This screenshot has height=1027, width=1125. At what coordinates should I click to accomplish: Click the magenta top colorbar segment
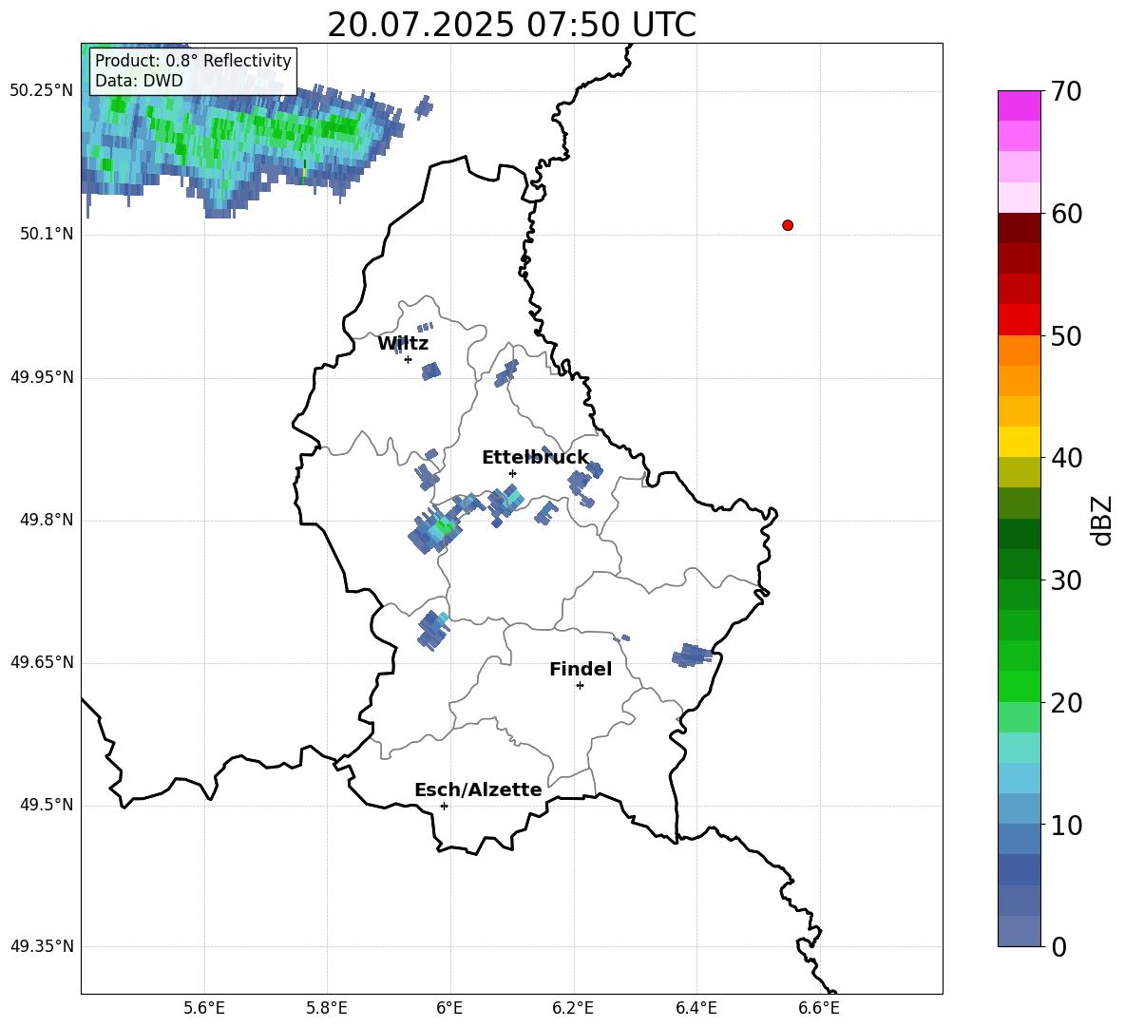(x=1020, y=106)
